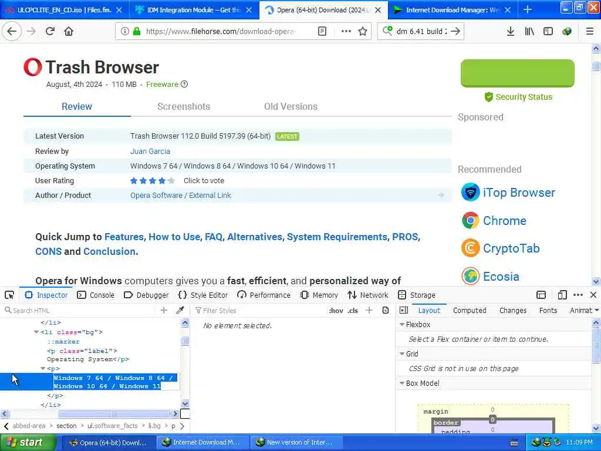The image size is (601, 451).
Task: Collapse the Flexbox section
Action: (x=401, y=324)
